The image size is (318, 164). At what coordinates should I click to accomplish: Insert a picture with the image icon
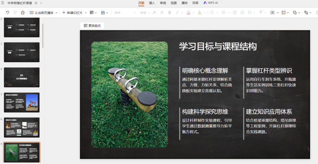tap(284, 13)
